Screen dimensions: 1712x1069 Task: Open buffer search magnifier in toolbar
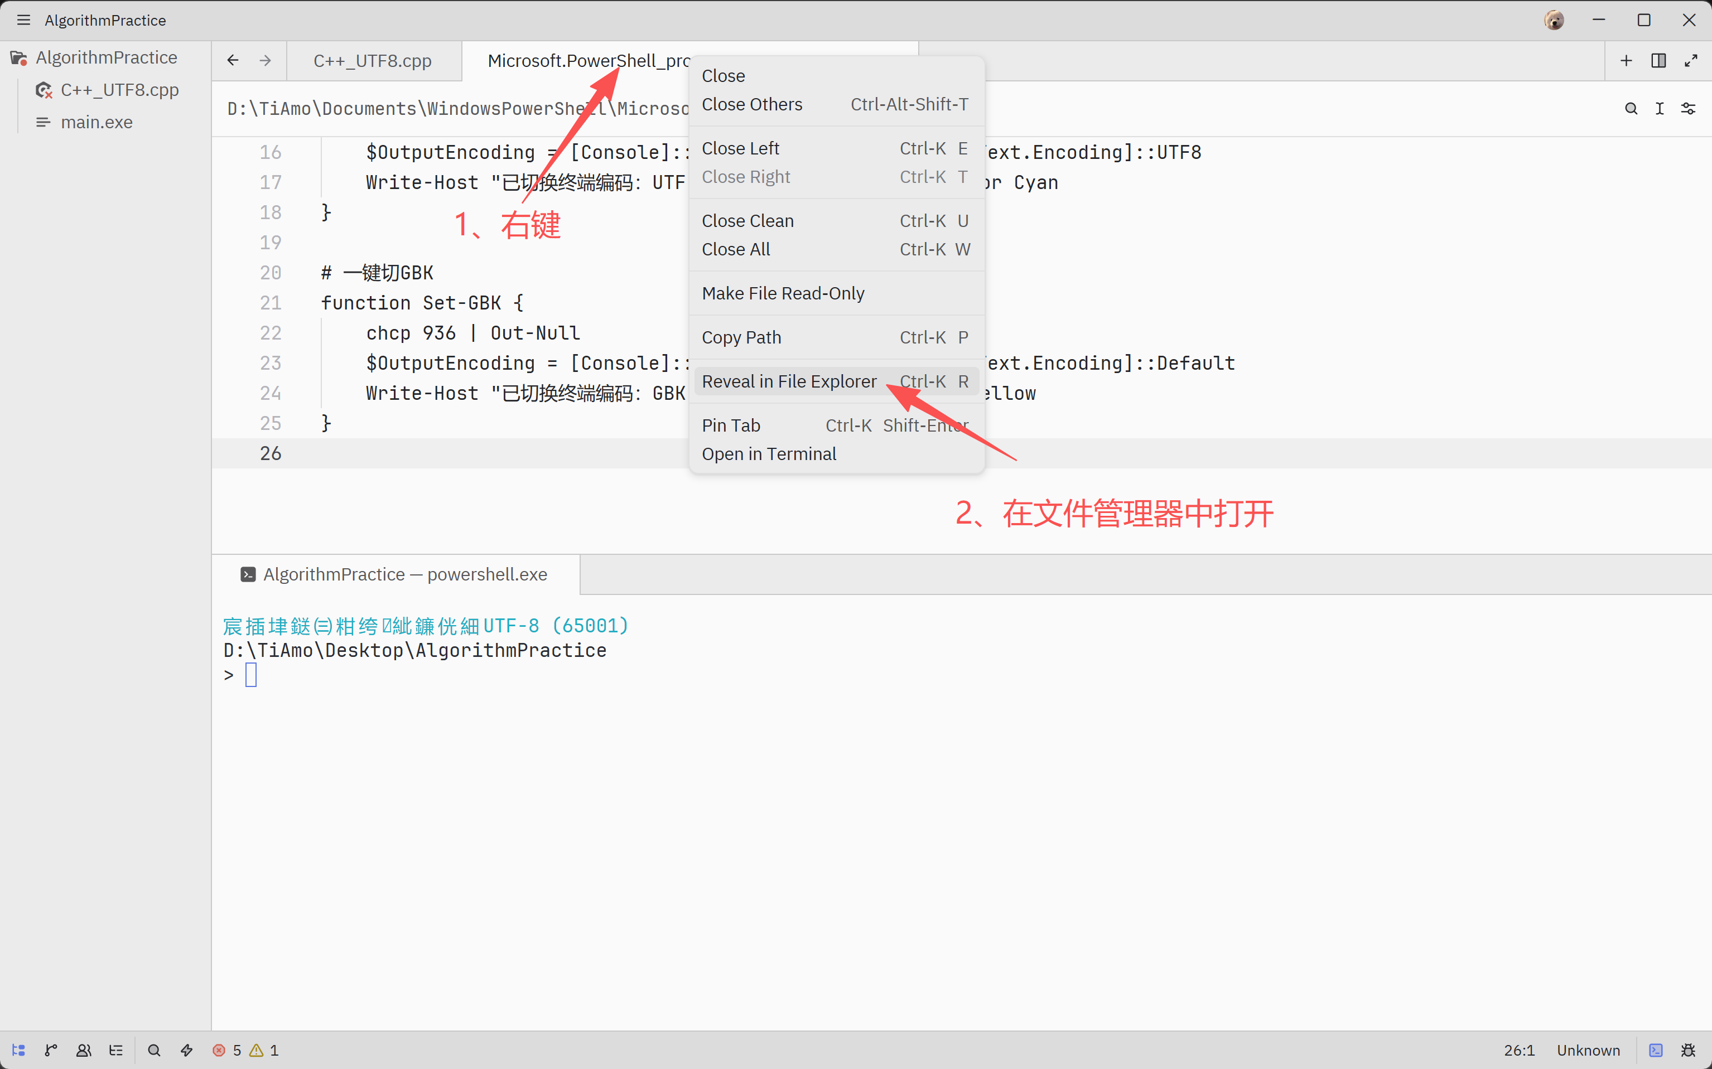pyautogui.click(x=1631, y=108)
